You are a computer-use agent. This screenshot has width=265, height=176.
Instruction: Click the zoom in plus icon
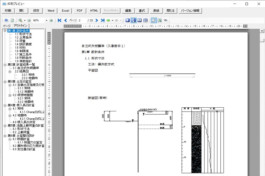(x=51, y=20)
